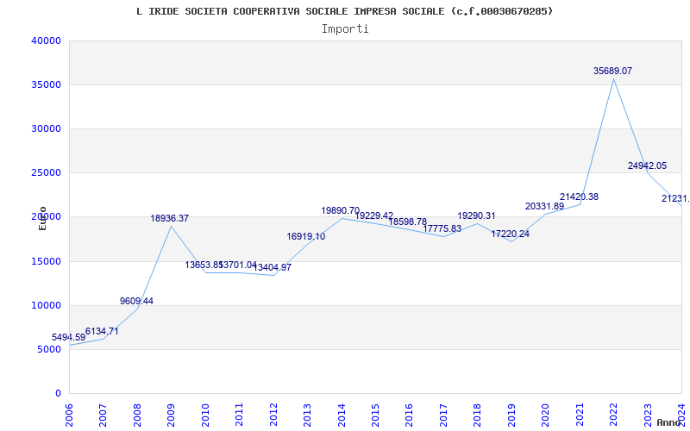Image resolution: width=690 pixels, height=431 pixels.
Task: Click the Importi chart subtitle
Action: click(345, 28)
